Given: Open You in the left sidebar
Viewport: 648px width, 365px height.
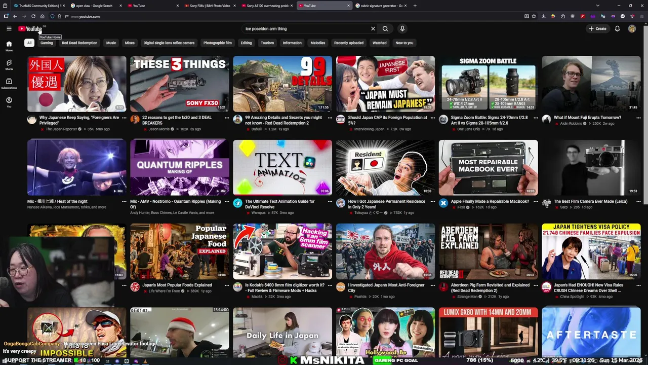Looking at the screenshot, I should 9,102.
